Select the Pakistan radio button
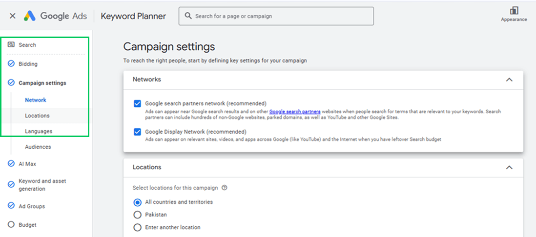The image size is (536, 237). pos(138,215)
